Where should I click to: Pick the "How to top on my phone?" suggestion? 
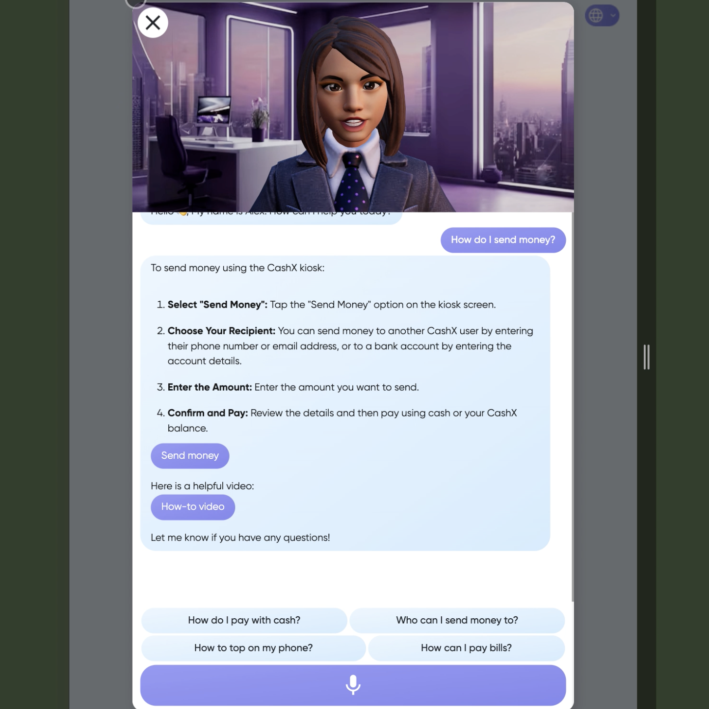pyautogui.click(x=253, y=648)
